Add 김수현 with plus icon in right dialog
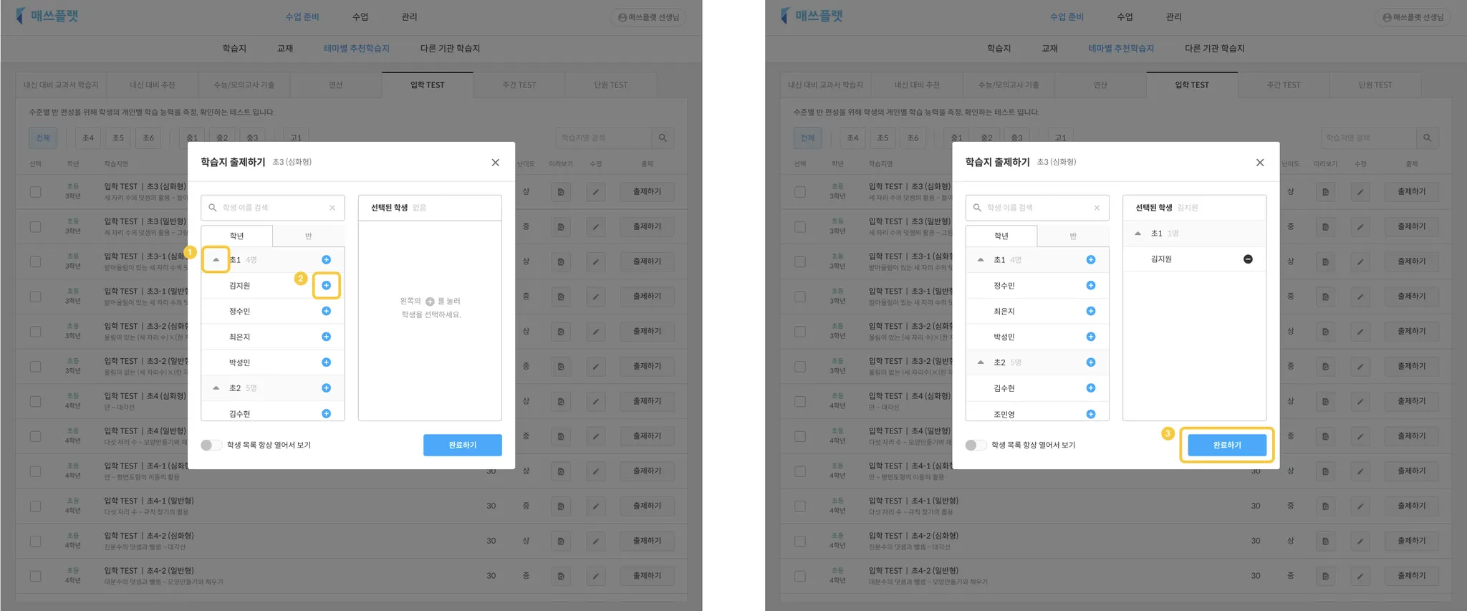The height and width of the screenshot is (611, 1467). (x=1090, y=388)
